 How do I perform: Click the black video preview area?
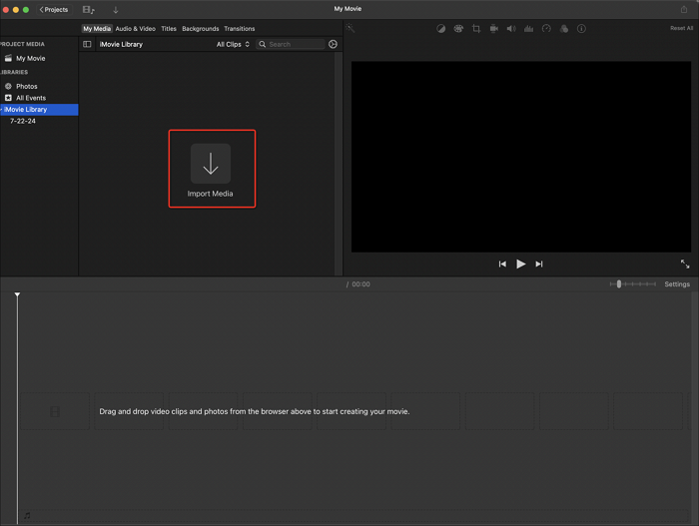click(520, 157)
